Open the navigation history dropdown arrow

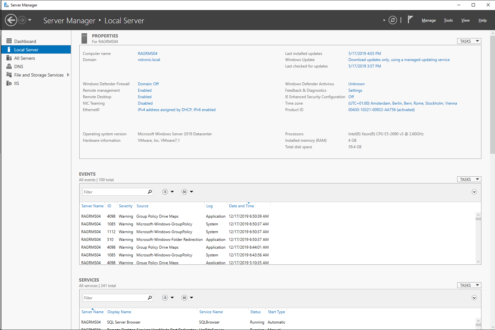pyautogui.click(x=30, y=20)
